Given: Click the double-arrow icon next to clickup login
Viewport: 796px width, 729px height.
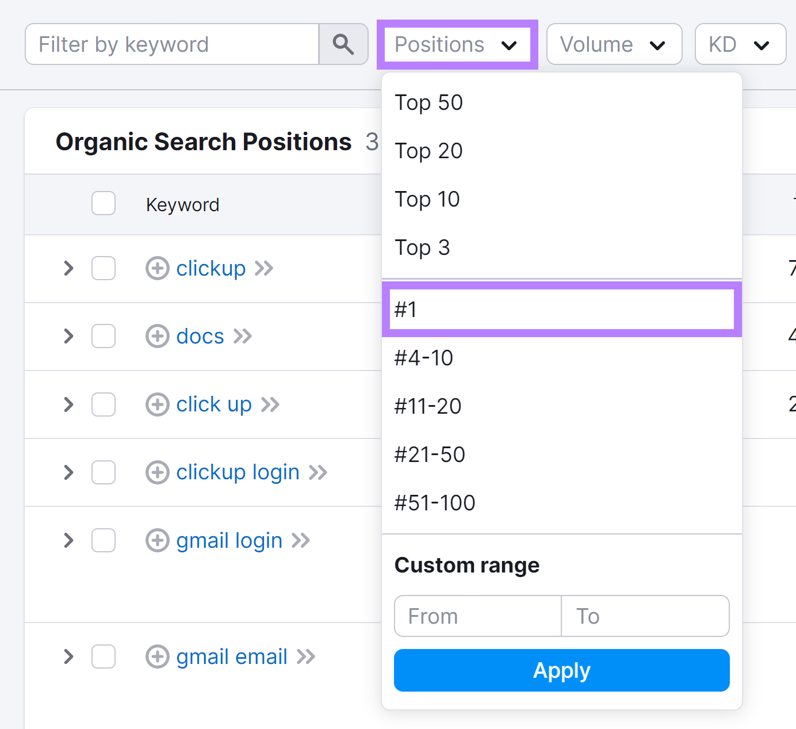Looking at the screenshot, I should point(317,472).
